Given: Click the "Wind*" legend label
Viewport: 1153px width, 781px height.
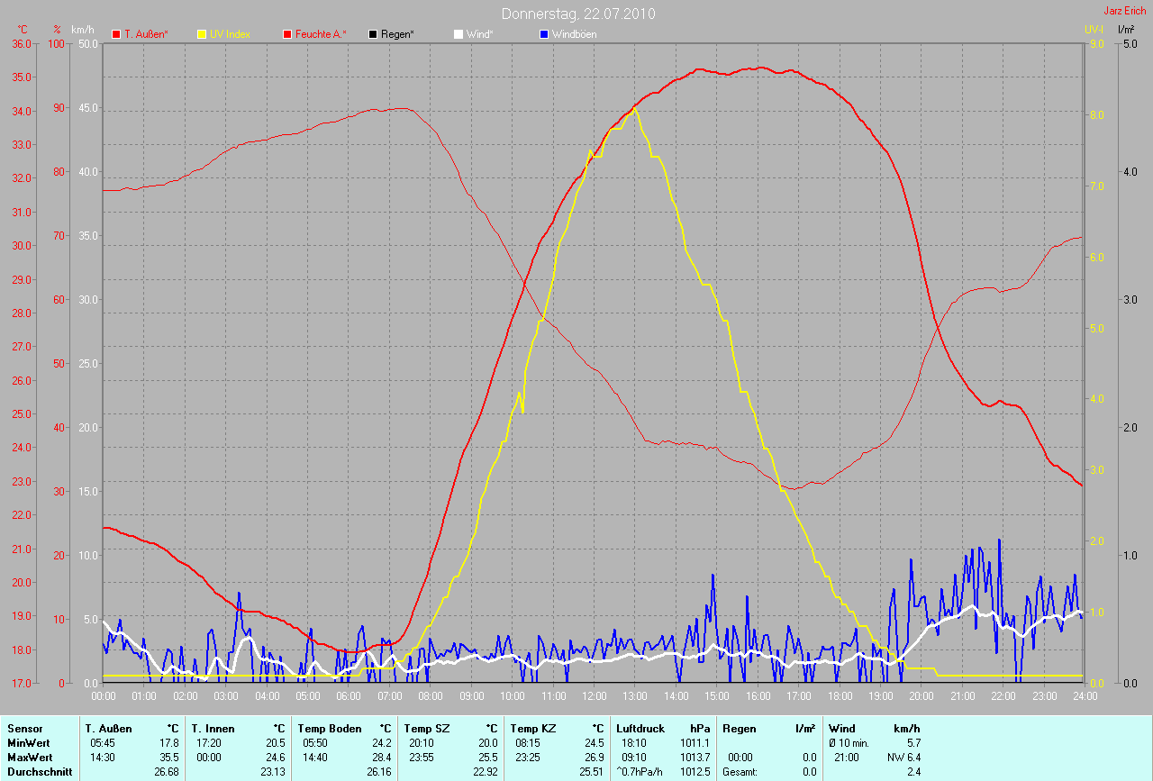Looking at the screenshot, I should (479, 34).
